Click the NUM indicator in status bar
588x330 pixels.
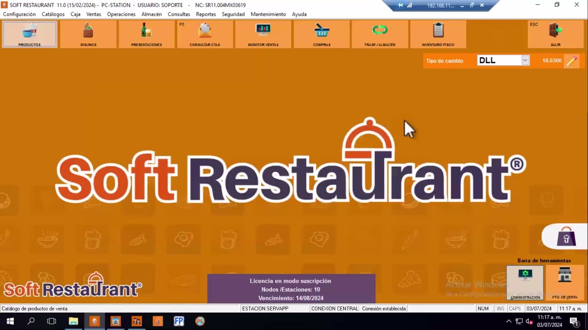tap(483, 308)
